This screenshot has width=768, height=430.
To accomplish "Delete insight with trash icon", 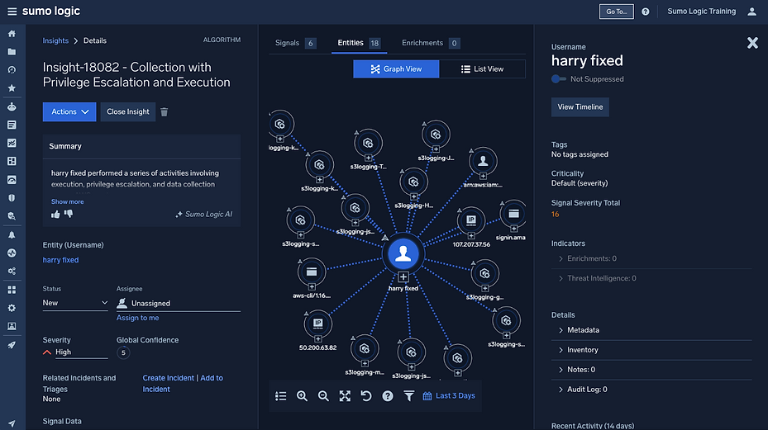I will (x=164, y=112).
